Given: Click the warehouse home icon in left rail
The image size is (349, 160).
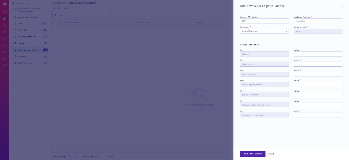Looking at the screenshot, I should coord(5,18).
